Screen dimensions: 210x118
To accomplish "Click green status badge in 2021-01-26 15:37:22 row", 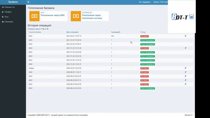I will click(x=148, y=60).
